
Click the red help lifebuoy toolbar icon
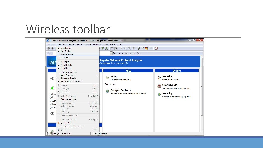156,48
